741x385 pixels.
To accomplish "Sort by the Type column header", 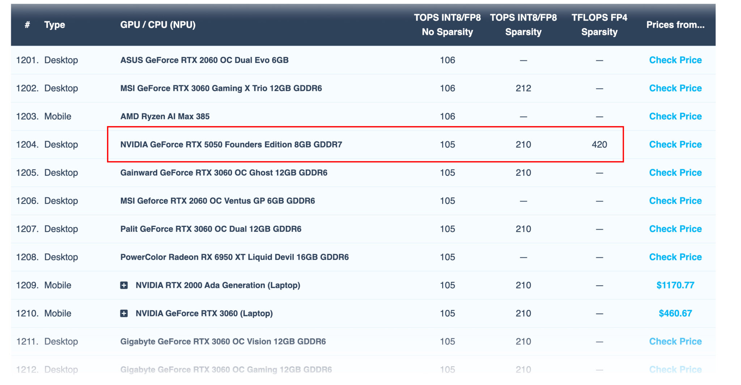I will point(55,25).
